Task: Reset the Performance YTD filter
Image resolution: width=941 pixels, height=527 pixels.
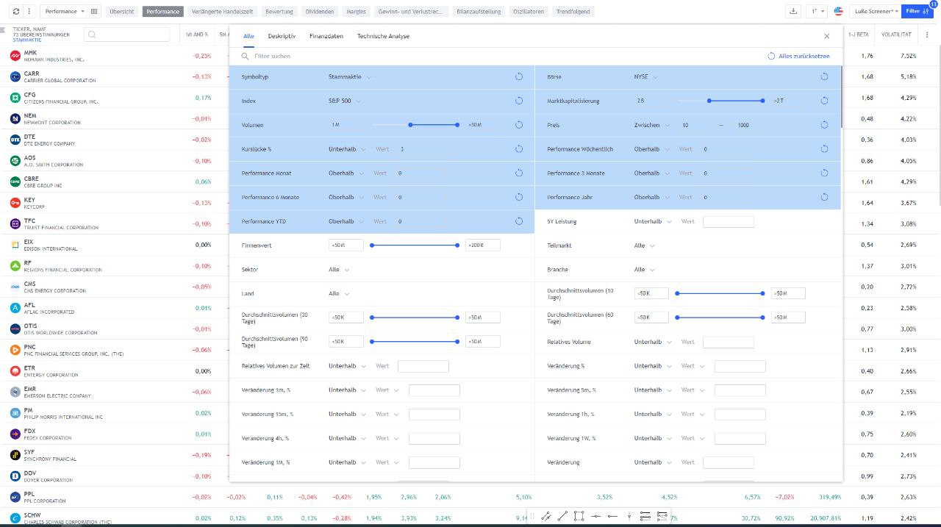Action: pos(519,221)
